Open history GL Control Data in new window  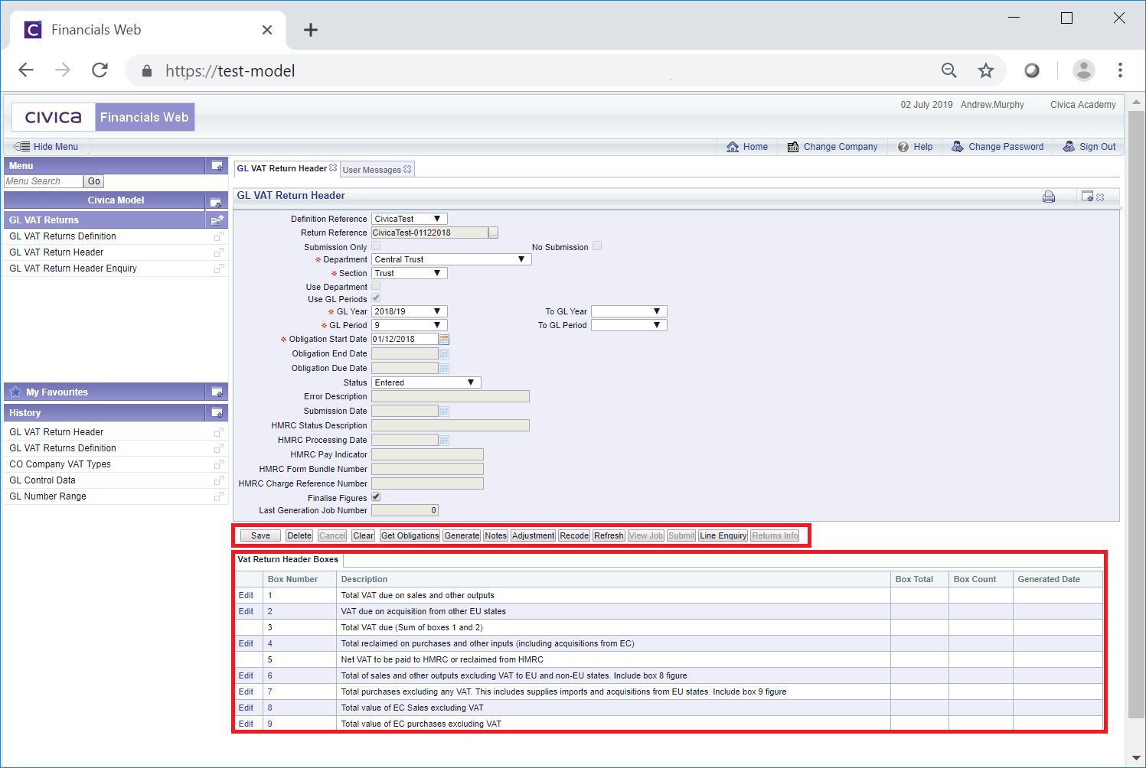point(219,480)
